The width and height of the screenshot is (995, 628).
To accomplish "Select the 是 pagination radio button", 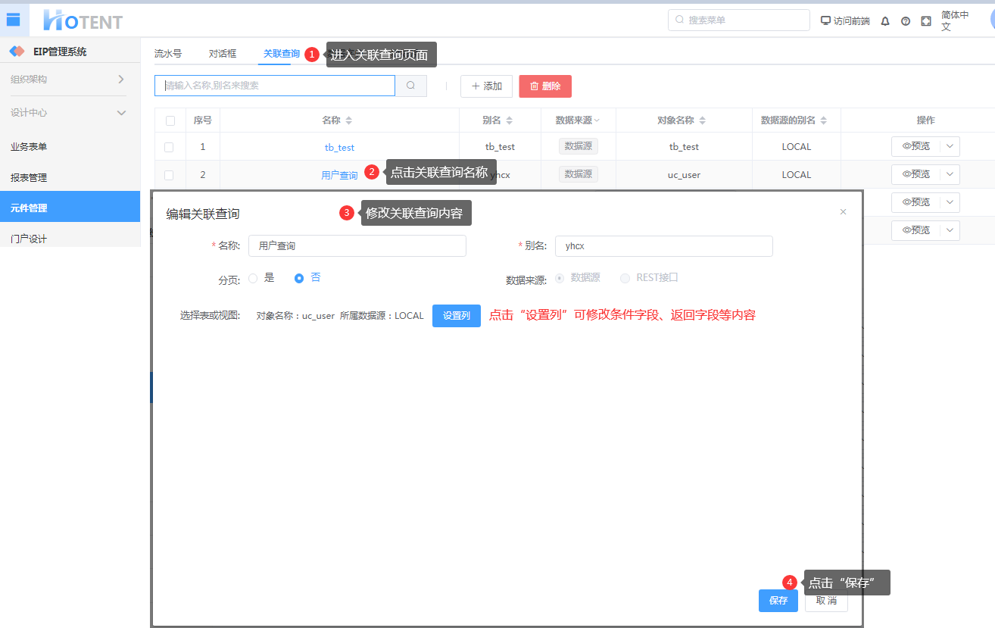I will click(x=254, y=278).
